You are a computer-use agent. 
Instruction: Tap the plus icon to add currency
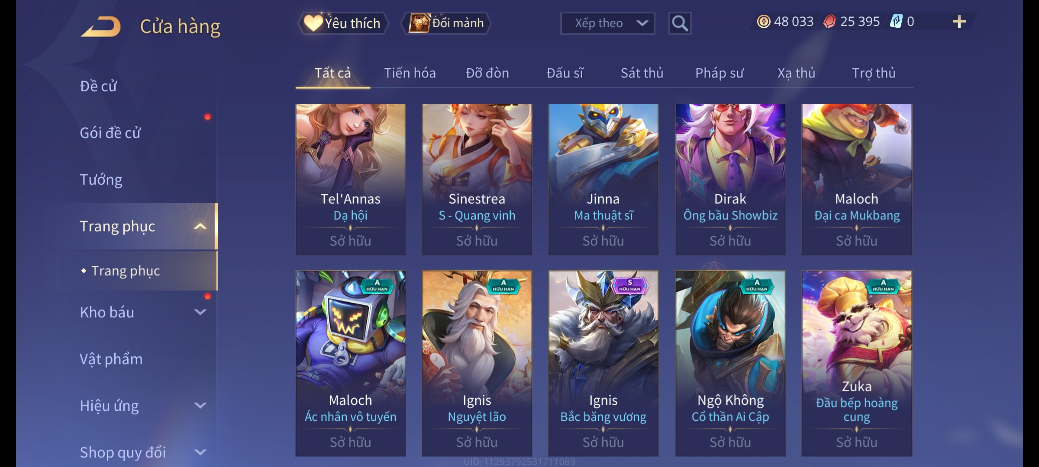[959, 22]
